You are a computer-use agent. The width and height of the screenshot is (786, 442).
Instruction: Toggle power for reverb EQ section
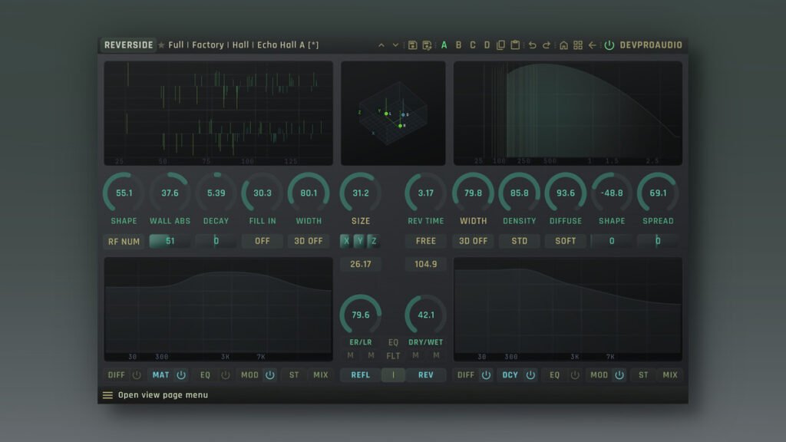tap(575, 374)
